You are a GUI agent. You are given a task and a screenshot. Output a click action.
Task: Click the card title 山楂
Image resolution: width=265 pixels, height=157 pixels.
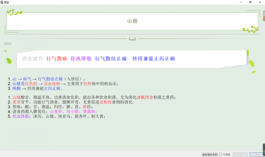(132, 21)
